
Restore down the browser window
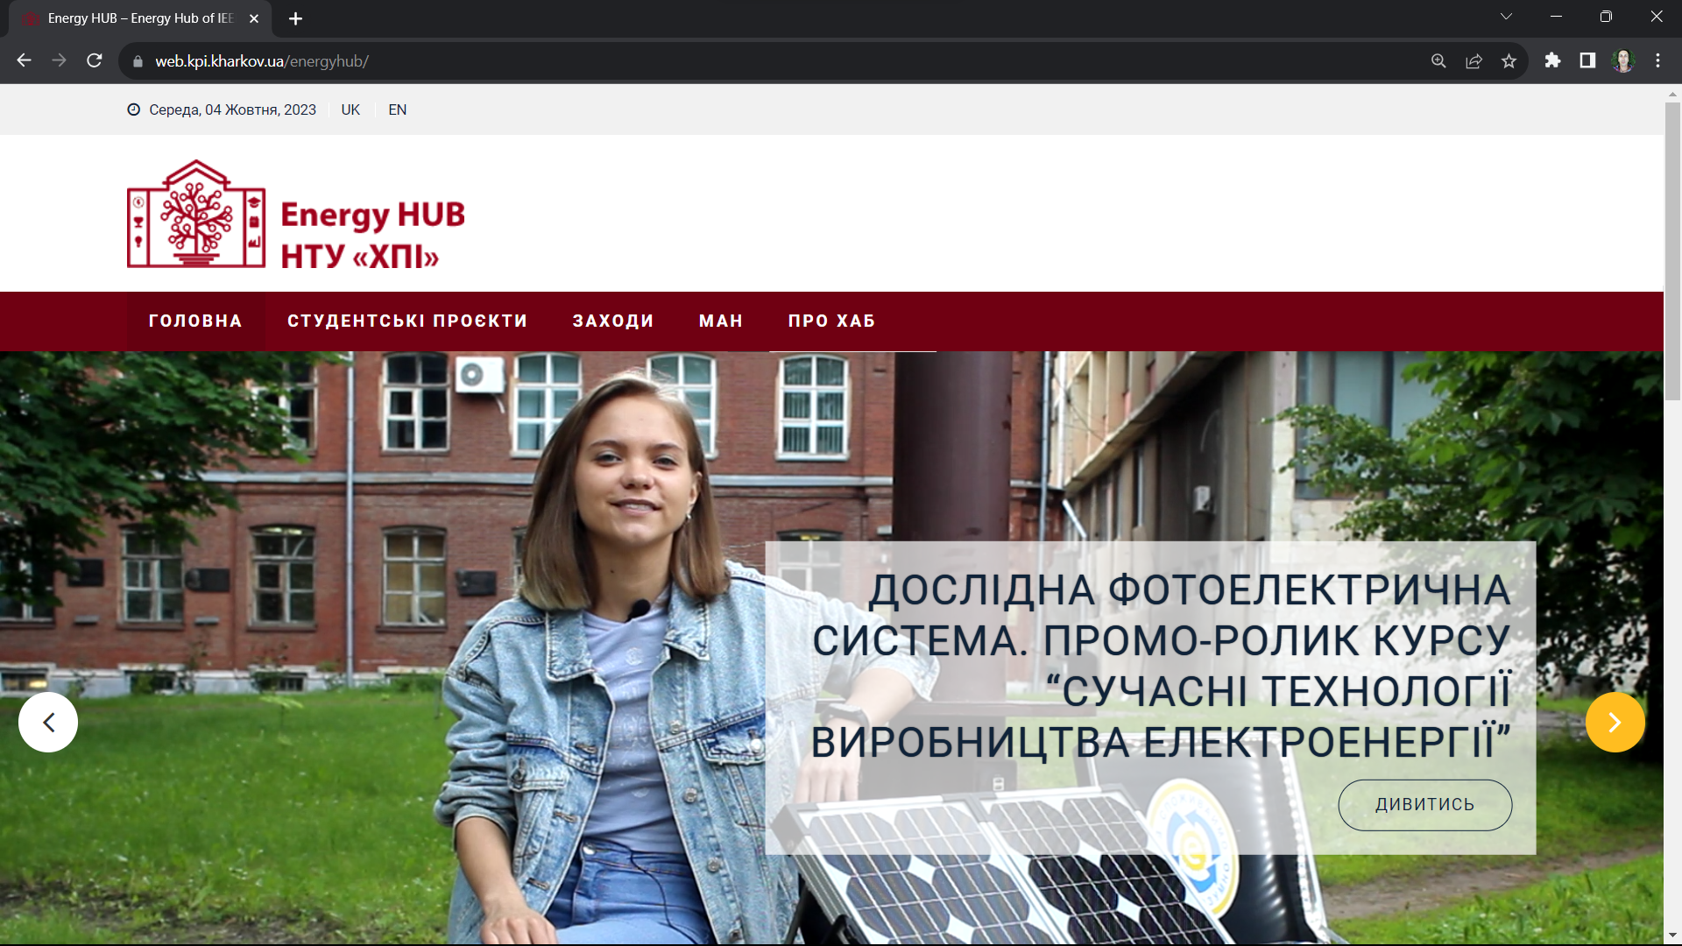point(1606,17)
